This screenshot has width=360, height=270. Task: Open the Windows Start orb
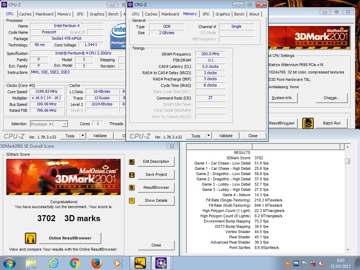tap(9, 263)
